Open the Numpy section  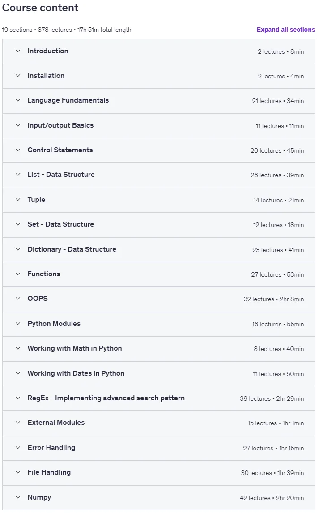coord(159,498)
